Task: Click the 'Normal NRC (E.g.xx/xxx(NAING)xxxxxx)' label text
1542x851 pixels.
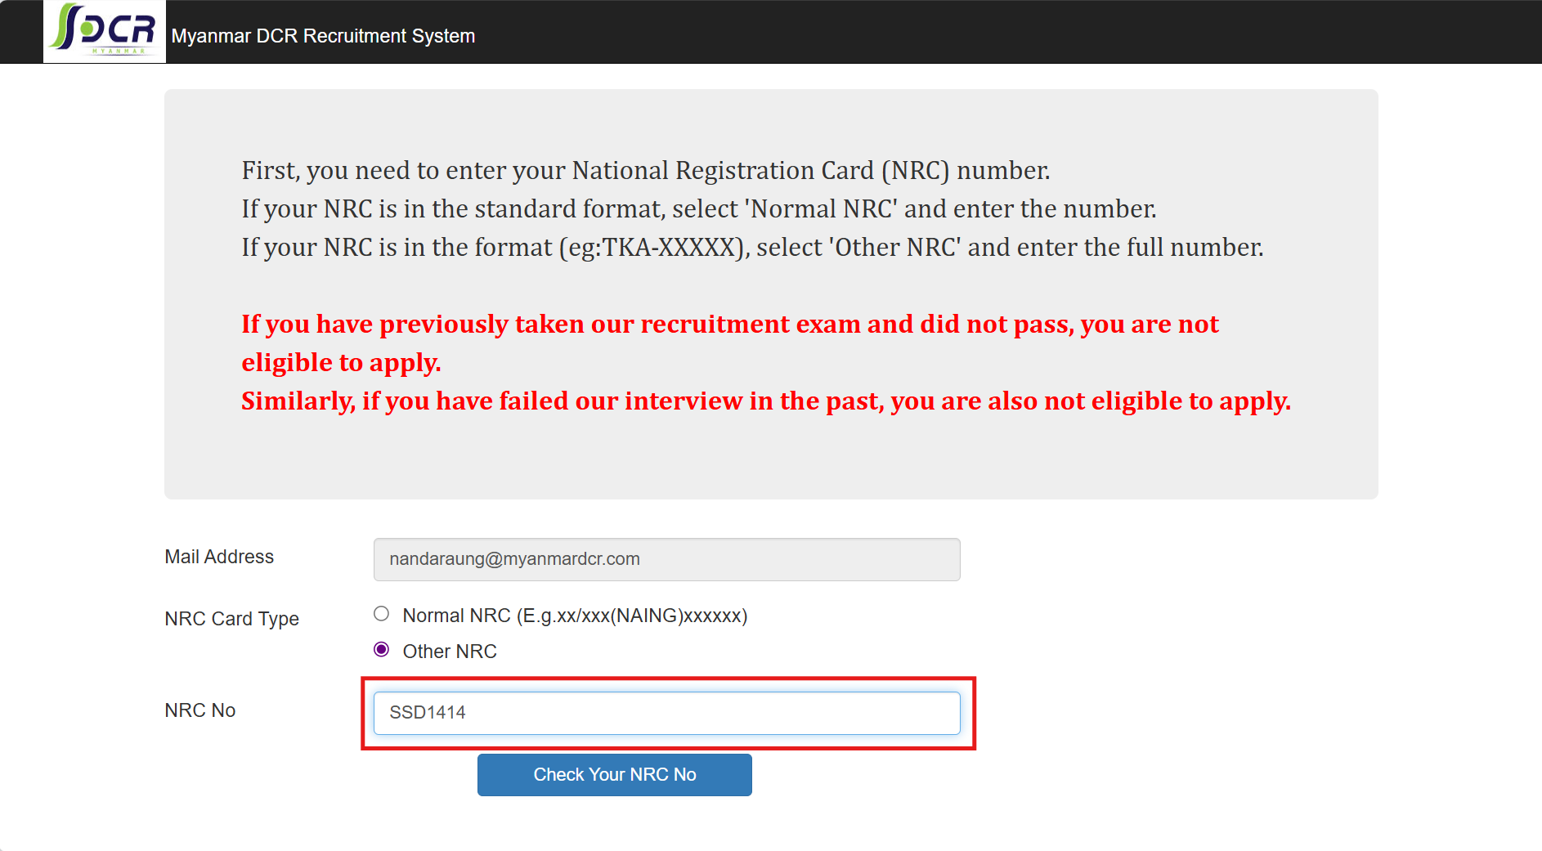Action: pos(575,616)
